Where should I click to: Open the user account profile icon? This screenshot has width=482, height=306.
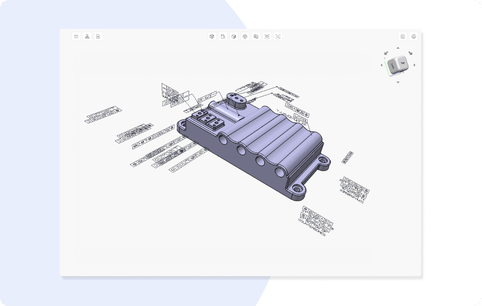pos(414,36)
